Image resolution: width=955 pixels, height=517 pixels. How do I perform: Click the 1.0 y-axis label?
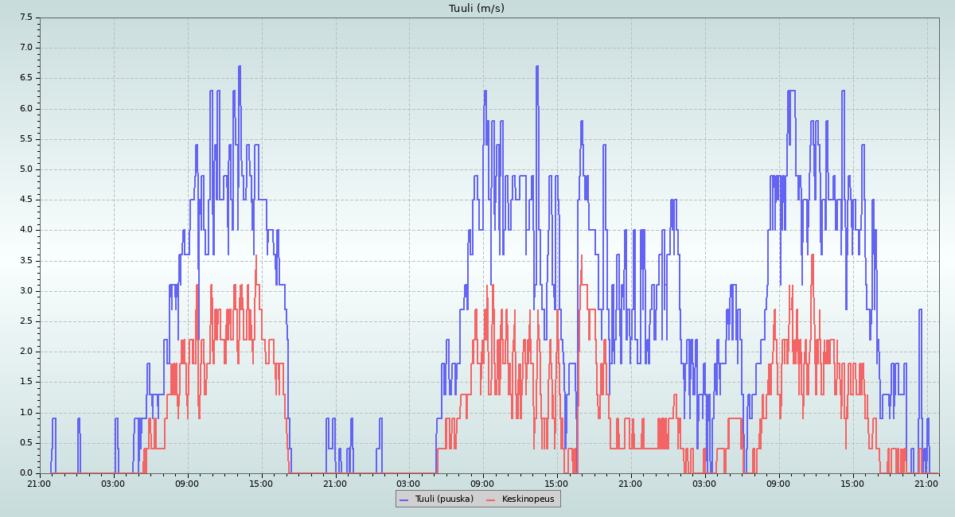[25, 413]
